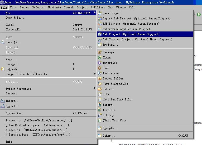The width and height of the screenshot is (202, 145).
Task: Open the Run menu
Action: (x=111, y=7)
